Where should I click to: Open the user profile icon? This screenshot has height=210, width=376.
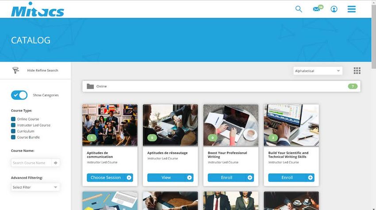334,9
